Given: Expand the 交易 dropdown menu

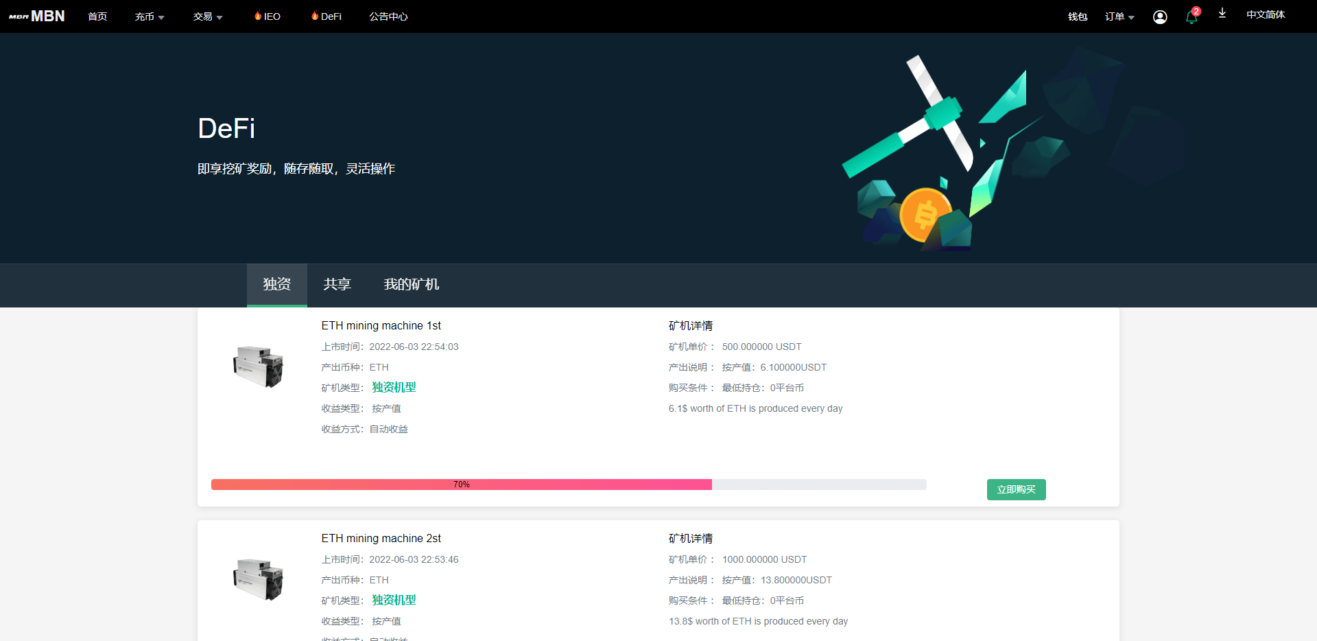Looking at the screenshot, I should click(206, 16).
